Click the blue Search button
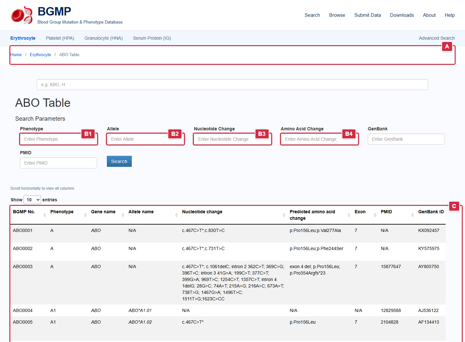465x342 pixels. click(119, 161)
